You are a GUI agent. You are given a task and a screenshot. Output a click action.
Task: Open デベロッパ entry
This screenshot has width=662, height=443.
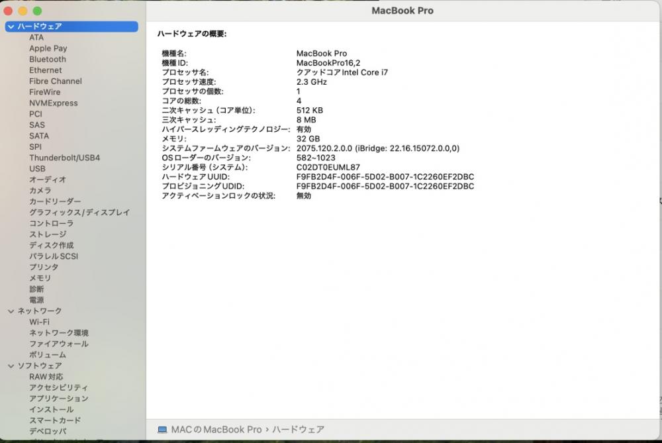(48, 432)
